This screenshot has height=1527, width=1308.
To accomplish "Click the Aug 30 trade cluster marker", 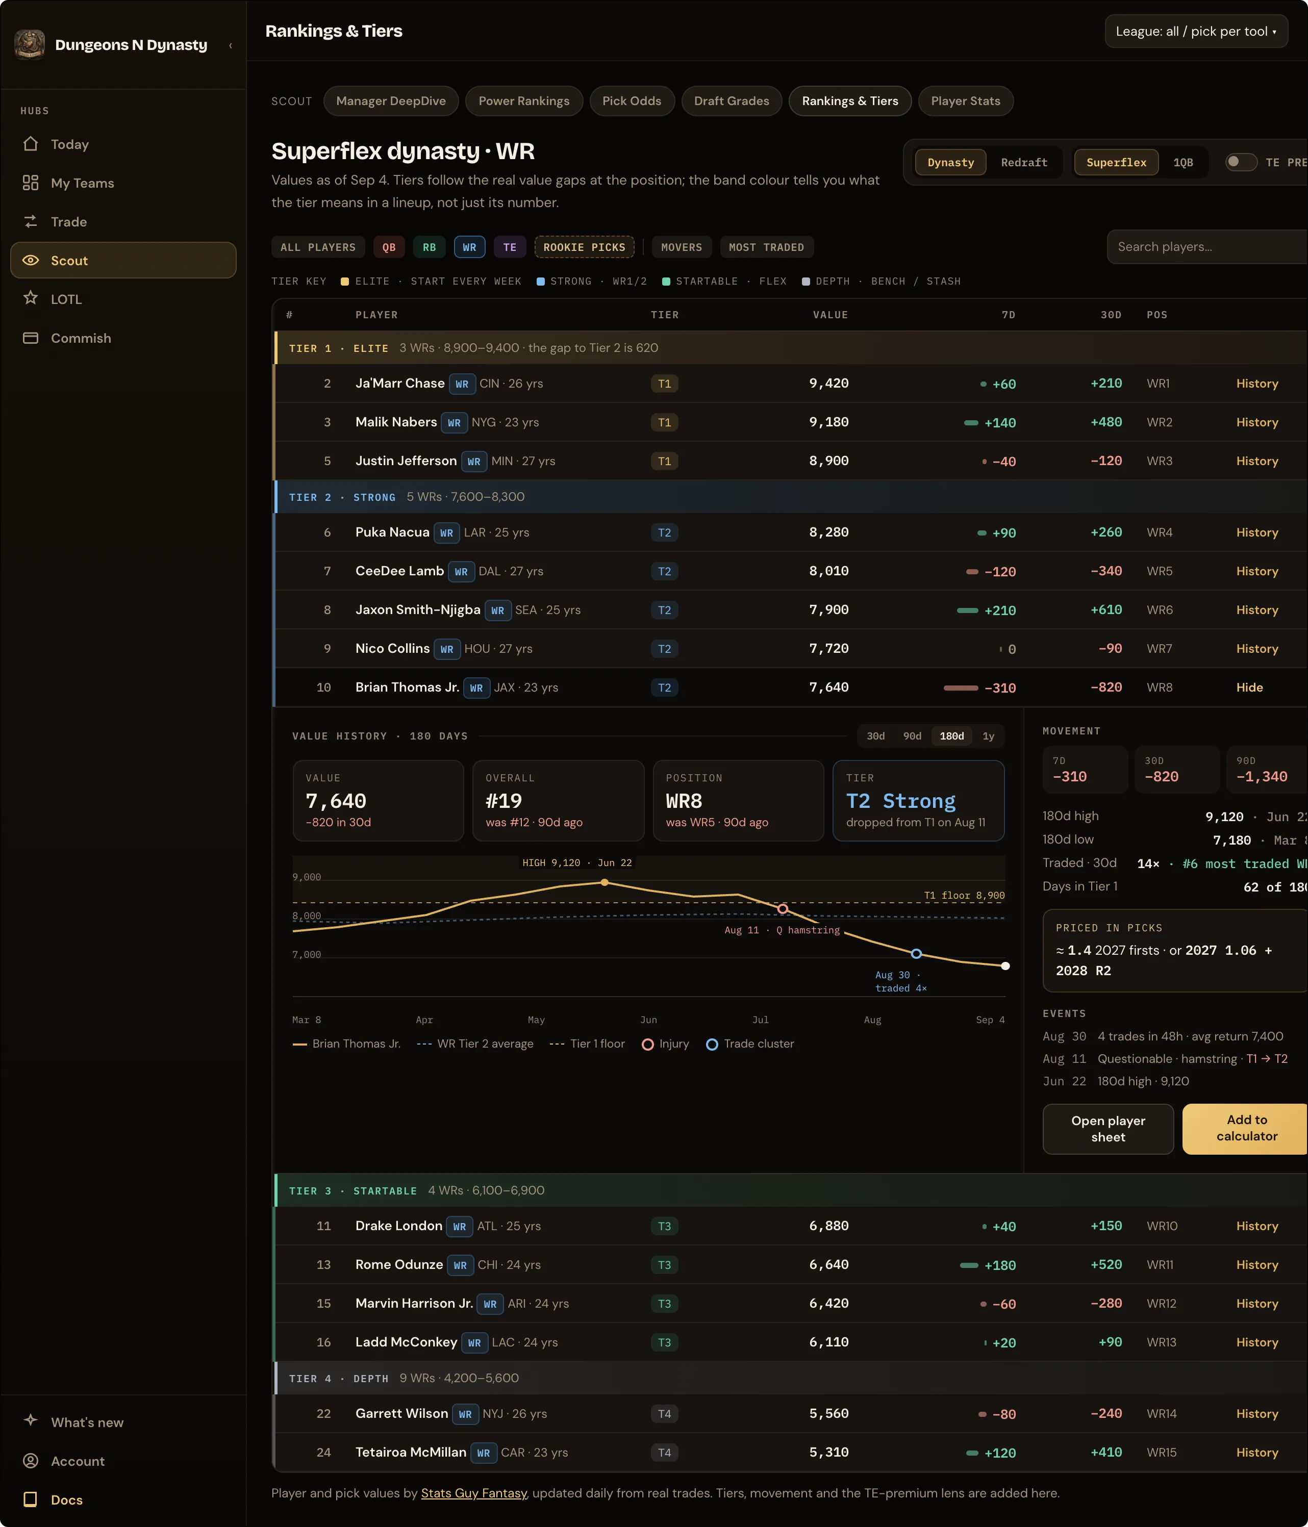I will point(917,954).
